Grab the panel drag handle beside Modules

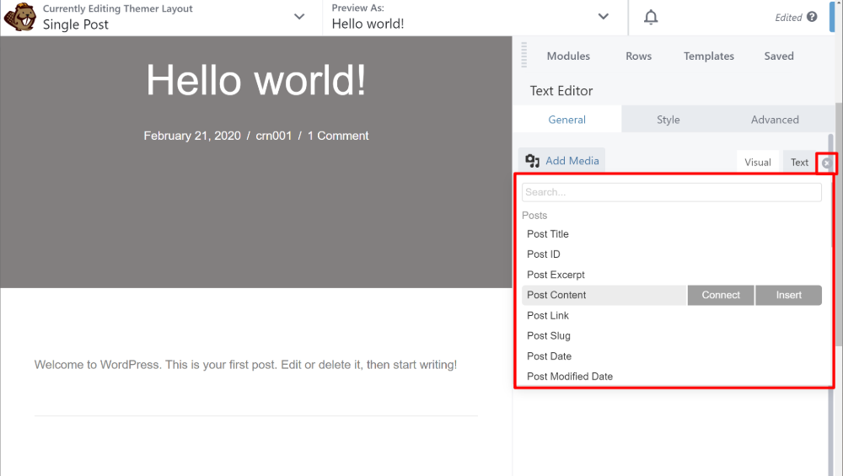[524, 55]
